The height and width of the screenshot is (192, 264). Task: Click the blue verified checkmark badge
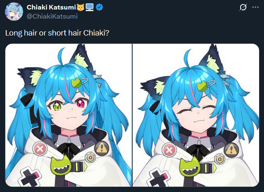[x=99, y=7]
